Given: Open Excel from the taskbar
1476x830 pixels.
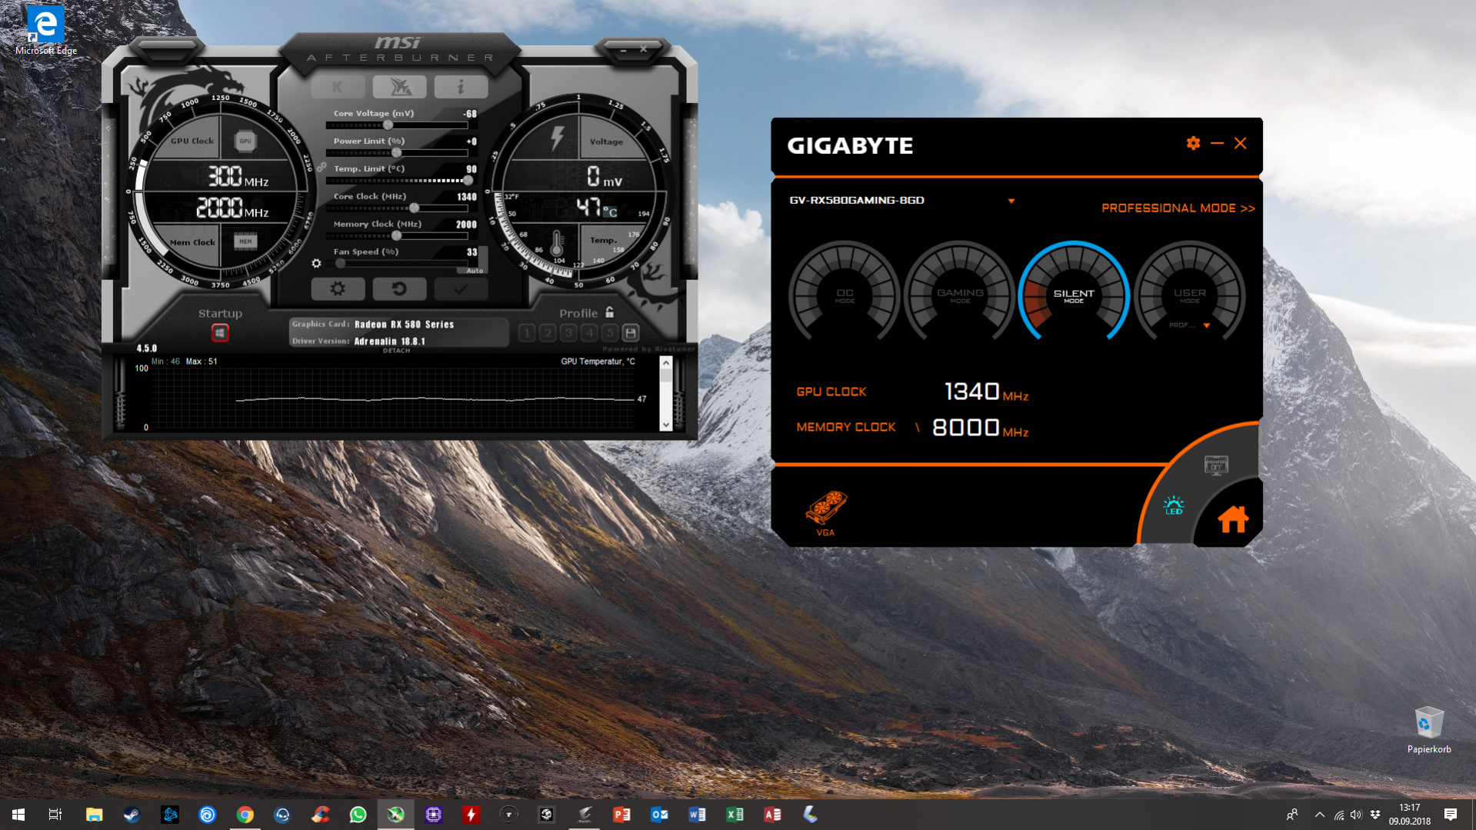Looking at the screenshot, I should point(735,815).
